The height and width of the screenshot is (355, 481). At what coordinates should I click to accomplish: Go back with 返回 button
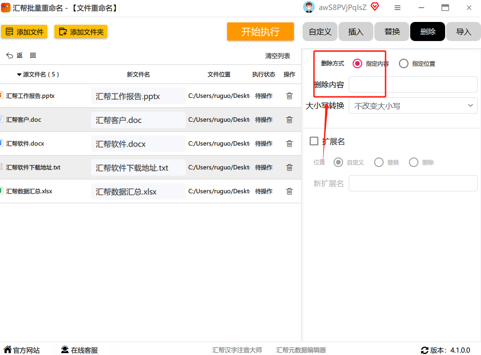pos(21,55)
